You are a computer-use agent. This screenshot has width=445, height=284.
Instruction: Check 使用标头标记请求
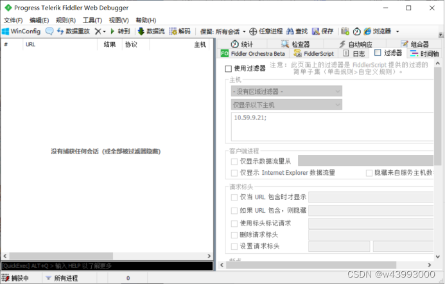(x=234, y=224)
